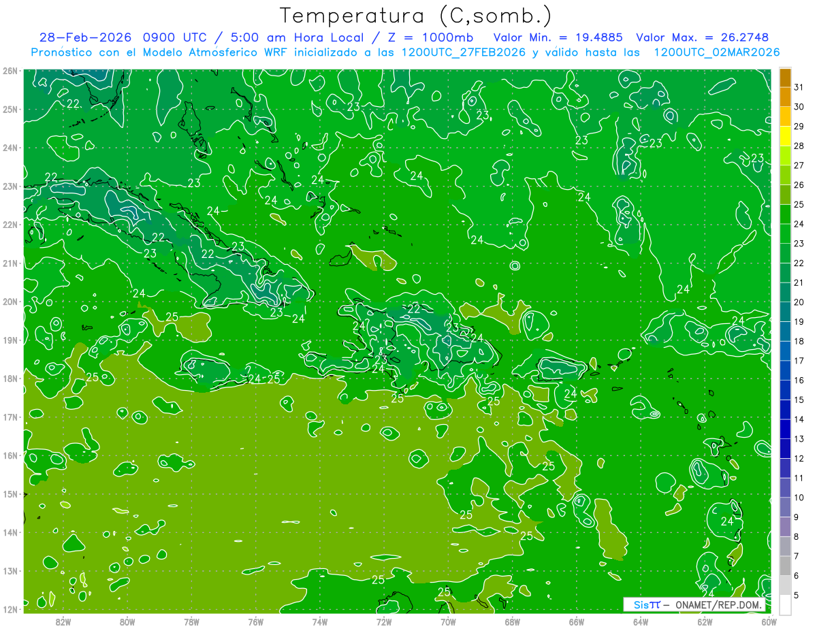Screen dimensions: 817x631
Task: Select the date text "28-Feb-2026"
Action: [86, 37]
